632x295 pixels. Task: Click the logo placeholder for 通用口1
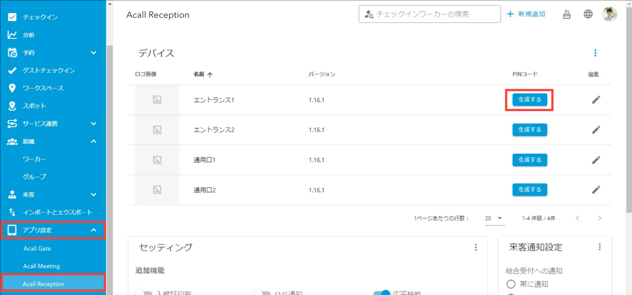click(157, 160)
